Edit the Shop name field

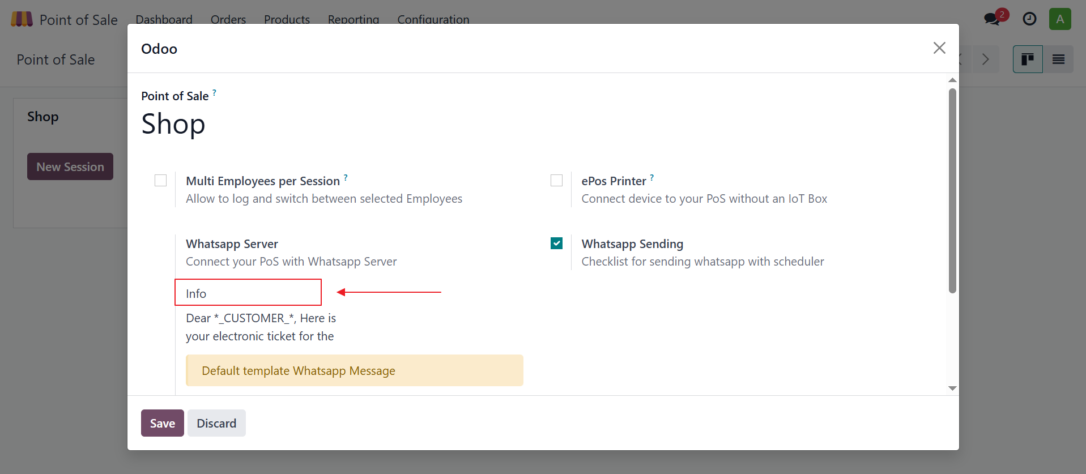pyautogui.click(x=173, y=124)
